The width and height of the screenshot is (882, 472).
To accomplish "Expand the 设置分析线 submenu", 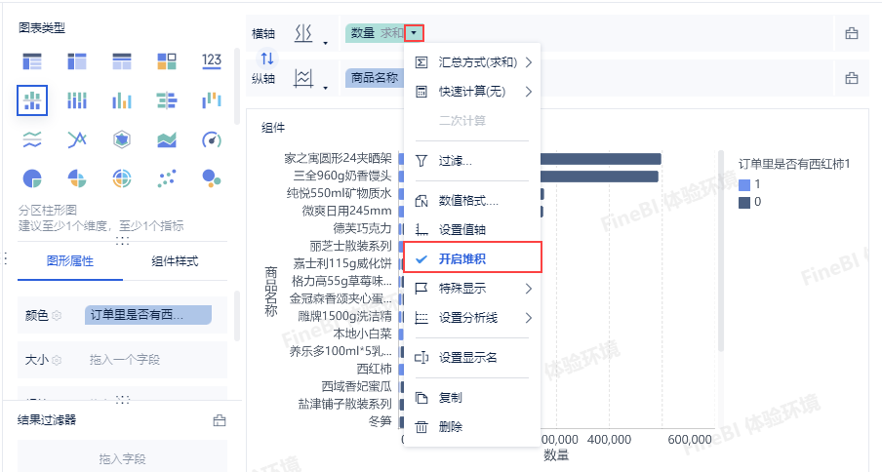I will click(x=472, y=318).
